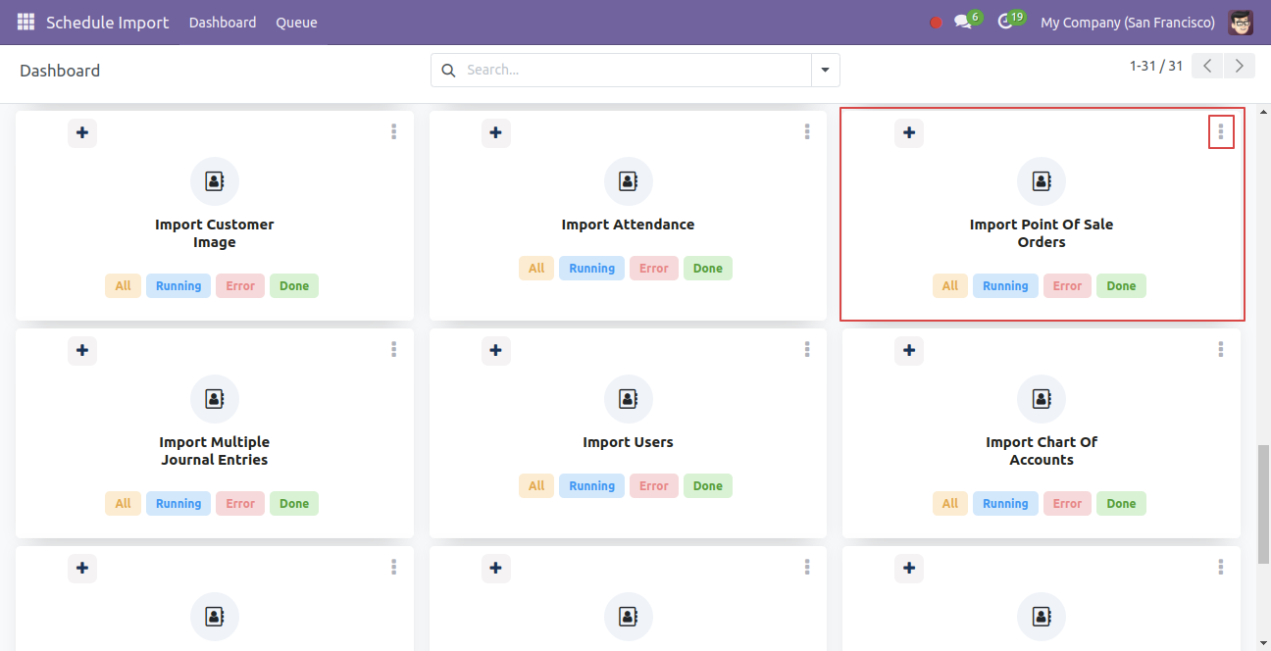This screenshot has width=1271, height=651.
Task: Click the Error tag on Import Users
Action: 654,486
